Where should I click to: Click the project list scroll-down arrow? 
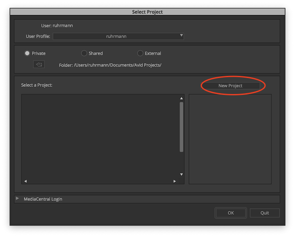pos(182,174)
